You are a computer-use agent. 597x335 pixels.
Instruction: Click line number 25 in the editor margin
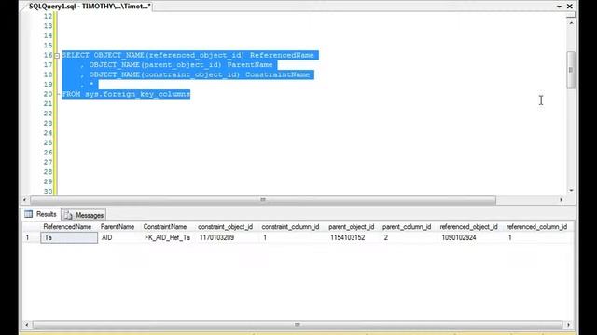tap(48, 142)
